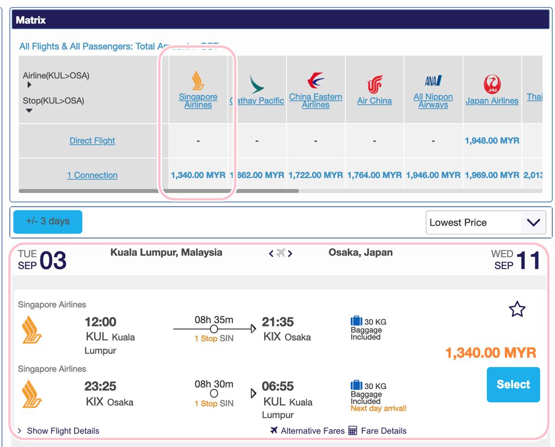The image size is (555, 447).
Task: Click the 1,969.00 MYR Japan Airlines connection price
Action: [x=492, y=175]
